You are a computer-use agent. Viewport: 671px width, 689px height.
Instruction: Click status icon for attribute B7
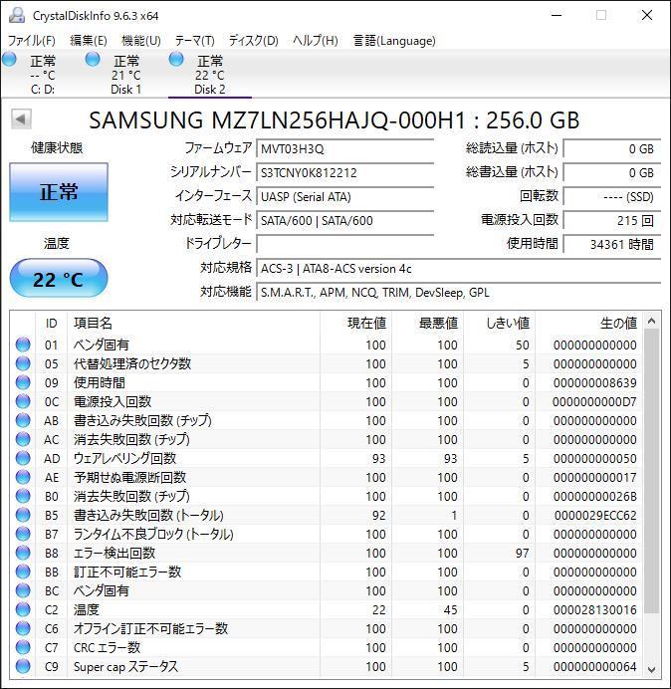pyautogui.click(x=23, y=534)
